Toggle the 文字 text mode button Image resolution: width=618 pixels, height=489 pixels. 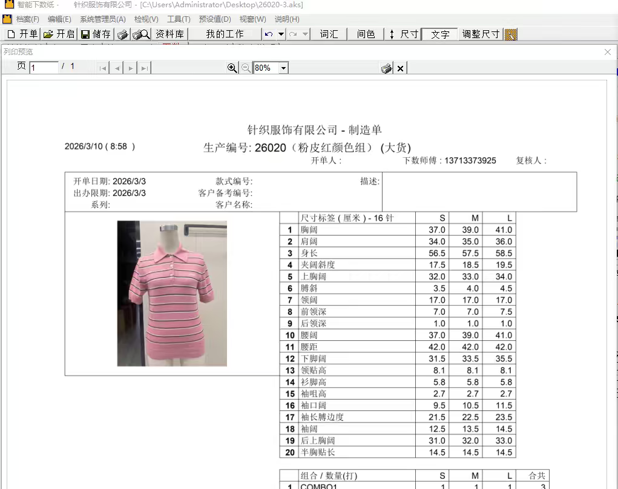pyautogui.click(x=440, y=34)
